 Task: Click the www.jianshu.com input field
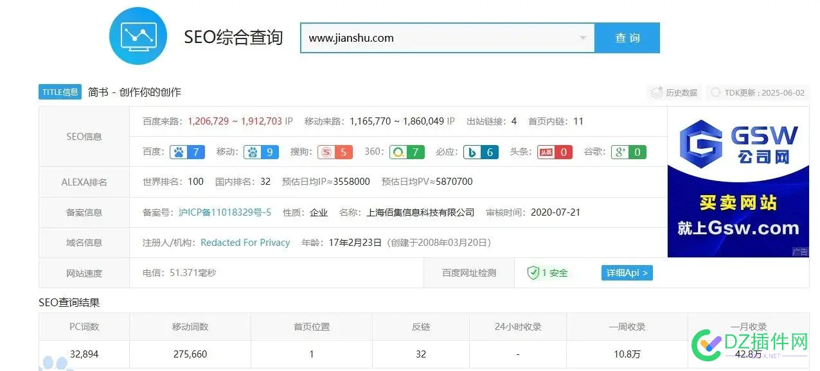(x=418, y=38)
